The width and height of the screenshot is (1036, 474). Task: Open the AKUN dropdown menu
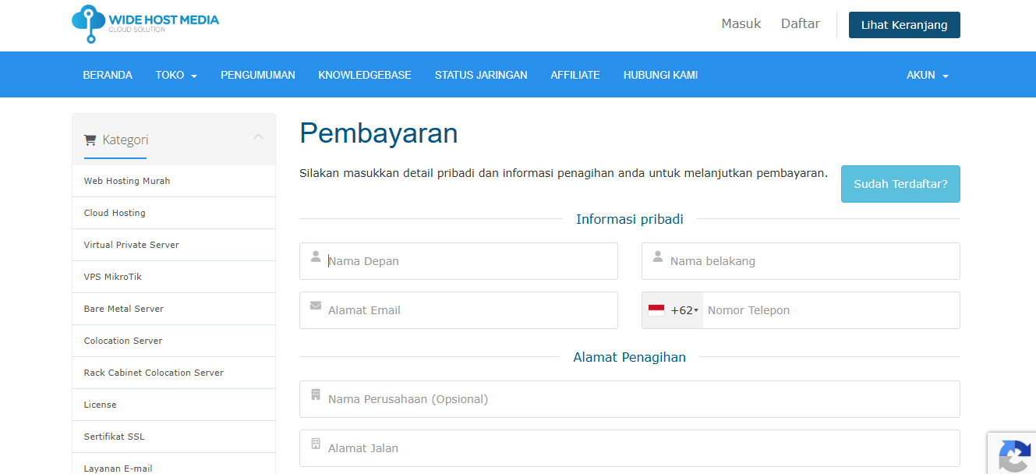(928, 75)
